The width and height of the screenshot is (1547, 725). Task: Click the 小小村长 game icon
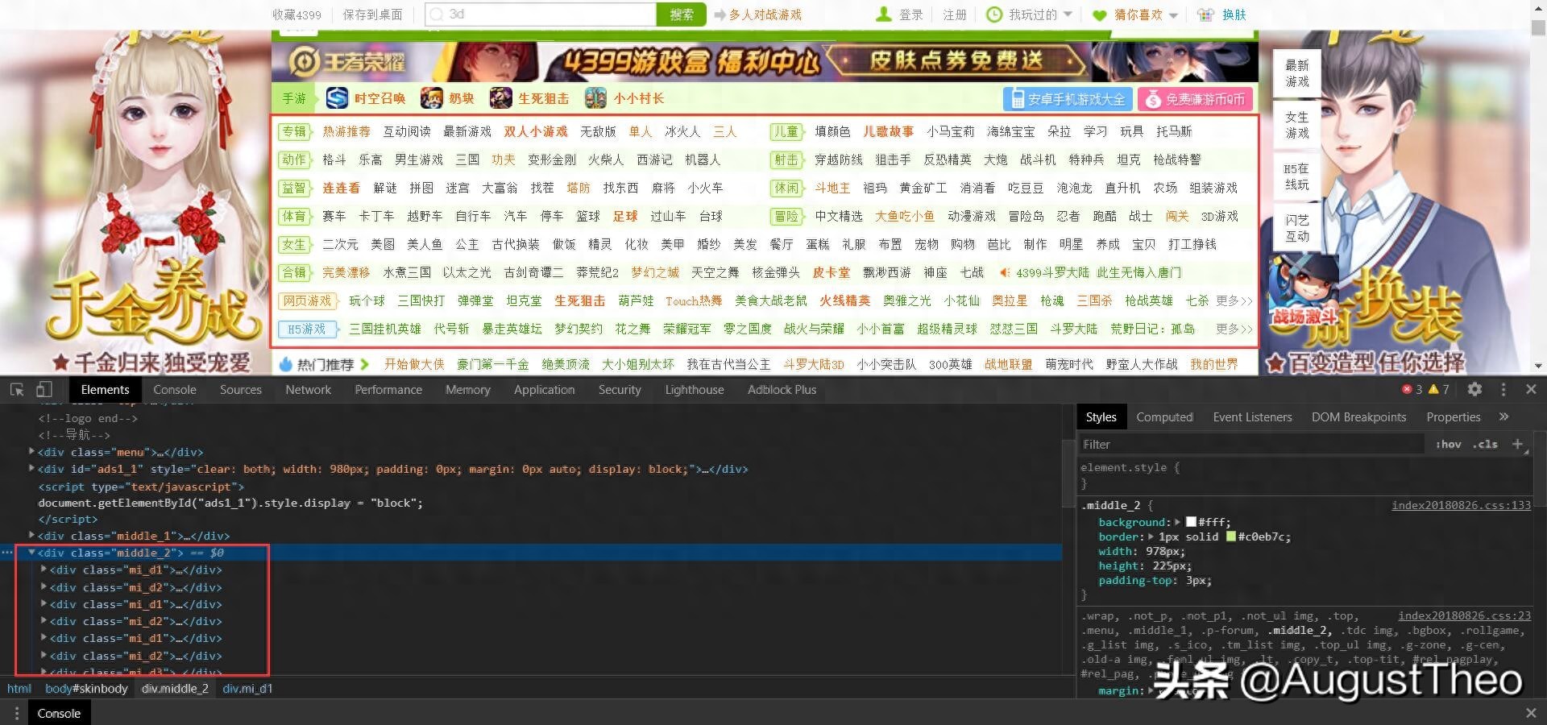click(595, 98)
